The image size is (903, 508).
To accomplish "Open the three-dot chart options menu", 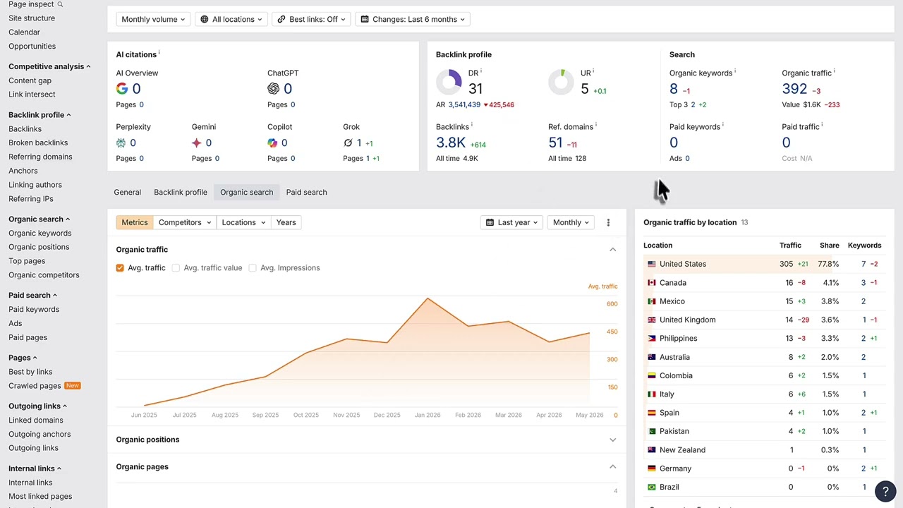I will click(608, 222).
